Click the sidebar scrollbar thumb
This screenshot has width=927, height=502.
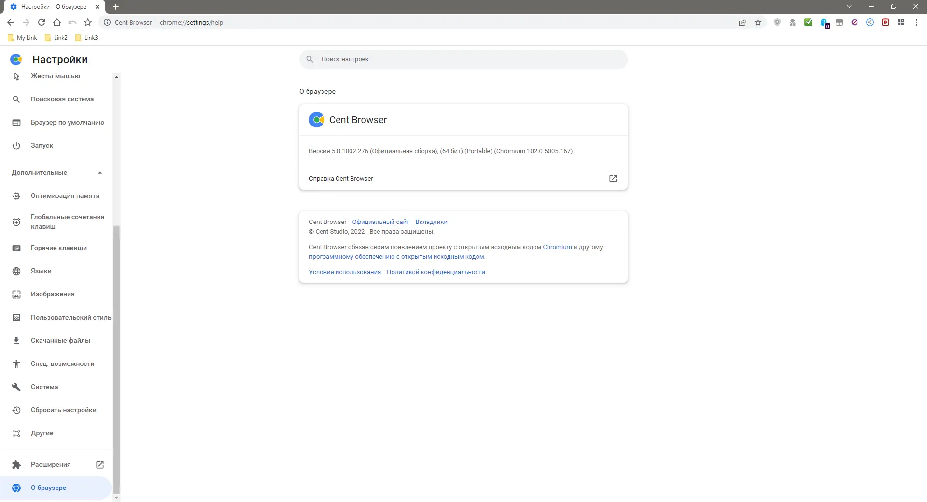click(116, 360)
